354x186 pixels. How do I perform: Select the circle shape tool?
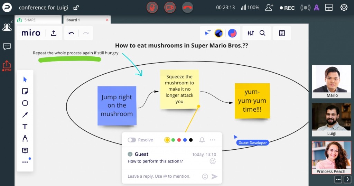[25, 103]
